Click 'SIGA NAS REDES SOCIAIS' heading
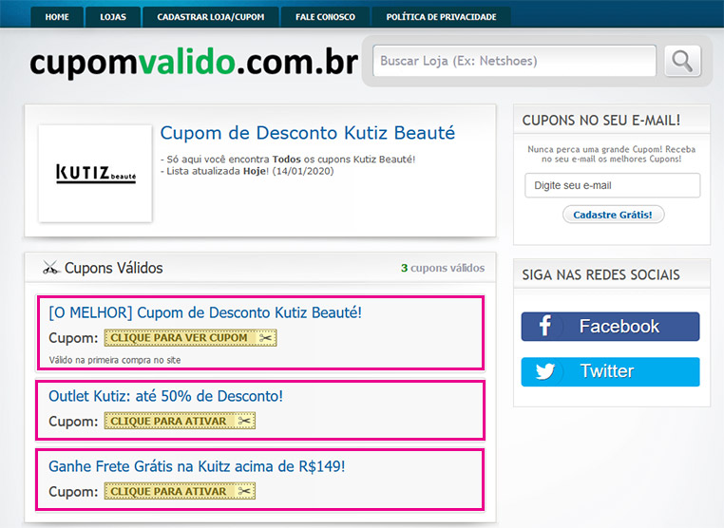Image resolution: width=724 pixels, height=528 pixels. point(601,275)
